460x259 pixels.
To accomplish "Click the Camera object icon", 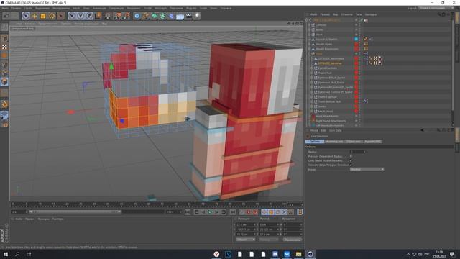I will 188,16.
